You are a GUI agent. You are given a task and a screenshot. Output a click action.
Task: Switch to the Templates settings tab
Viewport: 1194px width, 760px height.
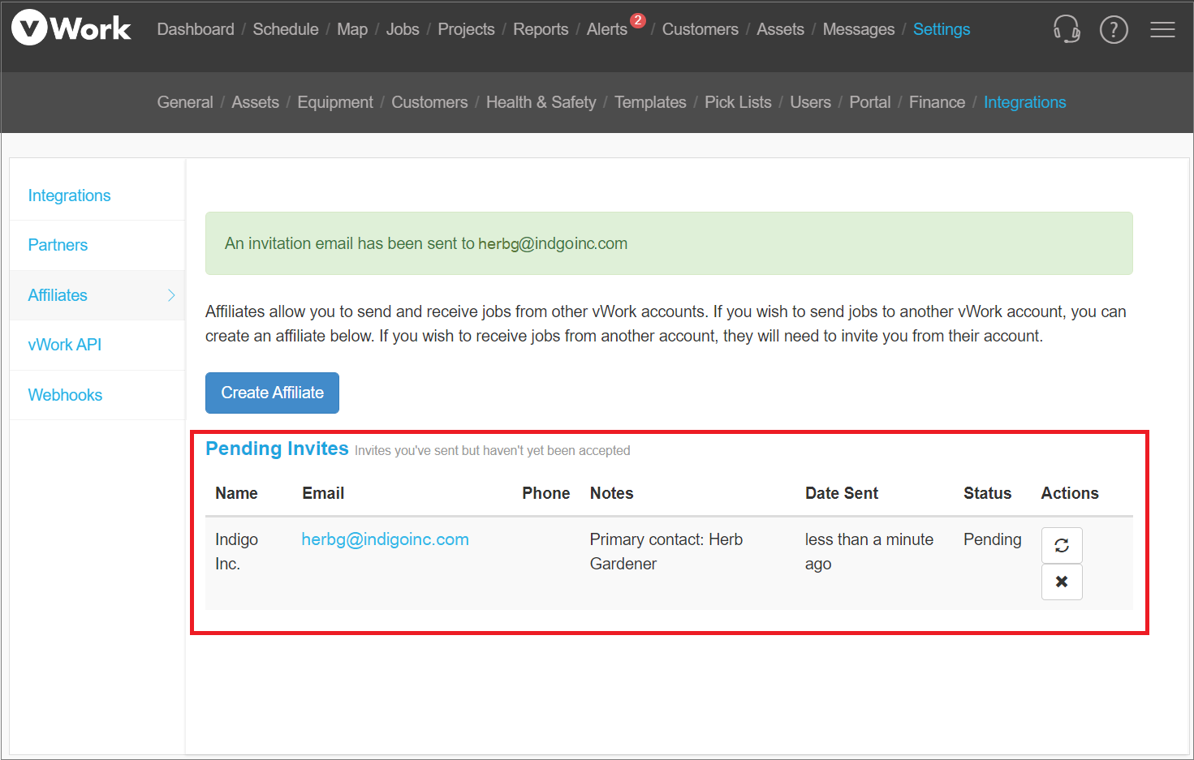[650, 102]
